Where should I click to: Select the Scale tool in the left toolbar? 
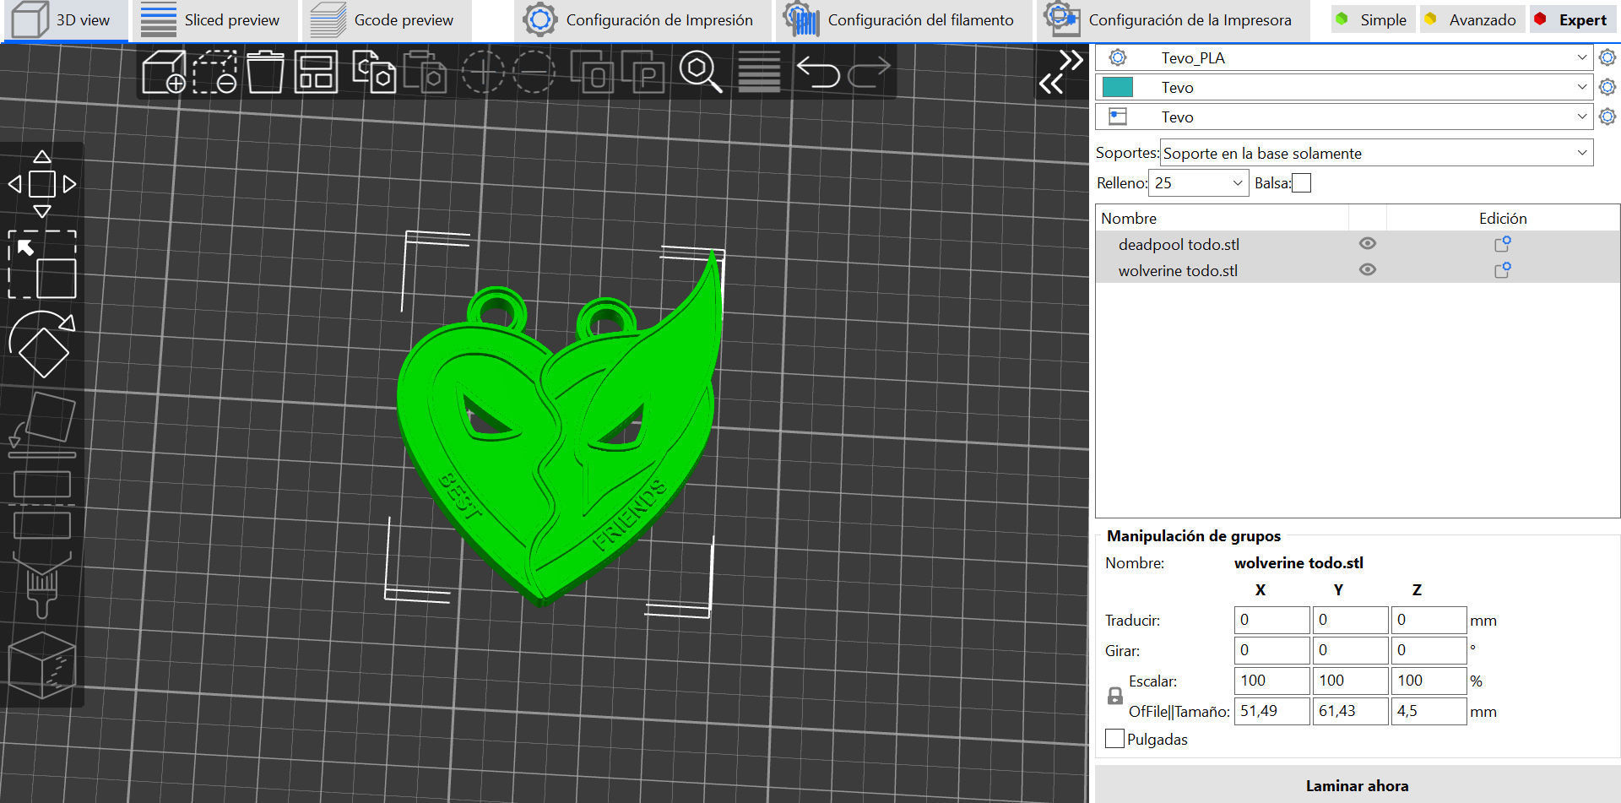coord(42,264)
